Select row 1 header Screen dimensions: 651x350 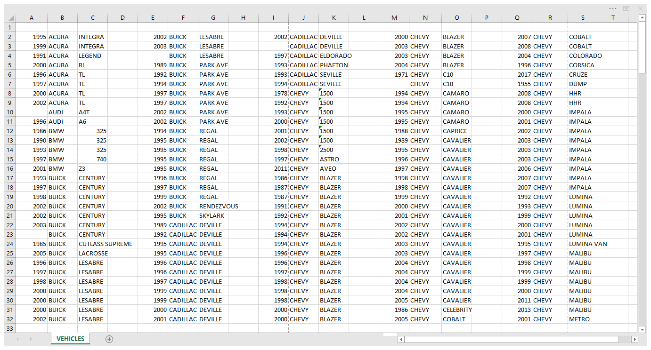(x=10, y=27)
